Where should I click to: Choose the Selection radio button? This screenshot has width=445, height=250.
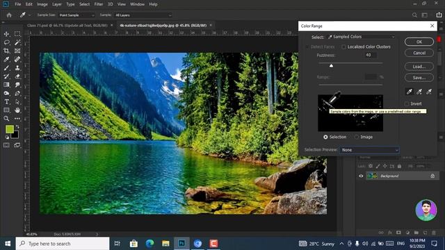pos(325,137)
